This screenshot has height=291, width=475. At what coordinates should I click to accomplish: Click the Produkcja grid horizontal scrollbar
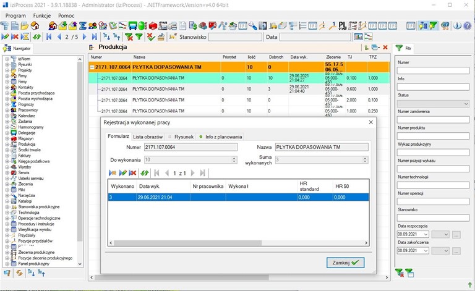182,277
